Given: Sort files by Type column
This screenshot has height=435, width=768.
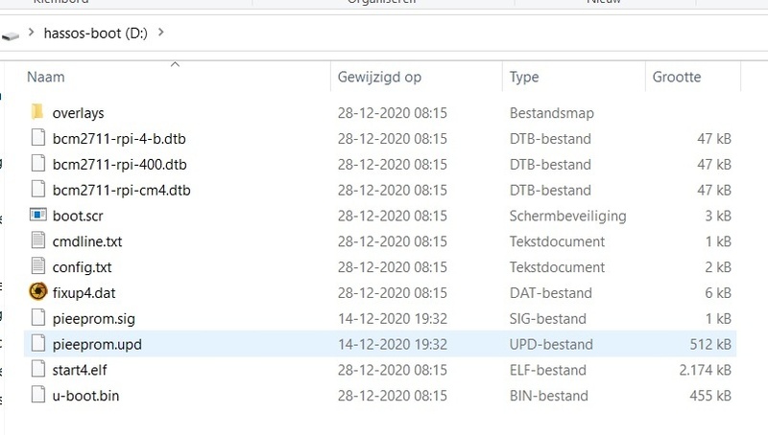Looking at the screenshot, I should point(524,77).
